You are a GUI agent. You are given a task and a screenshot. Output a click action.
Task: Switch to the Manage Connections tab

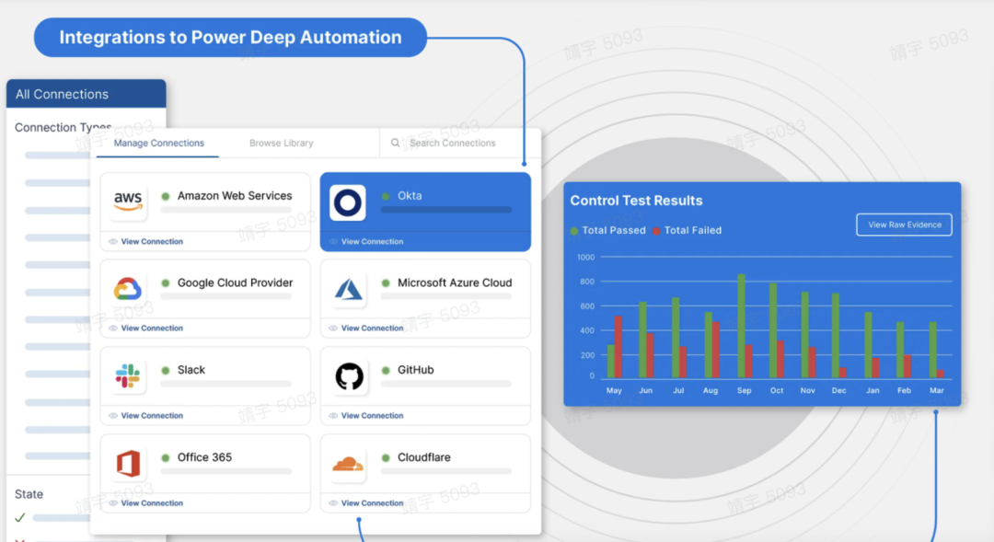point(158,144)
